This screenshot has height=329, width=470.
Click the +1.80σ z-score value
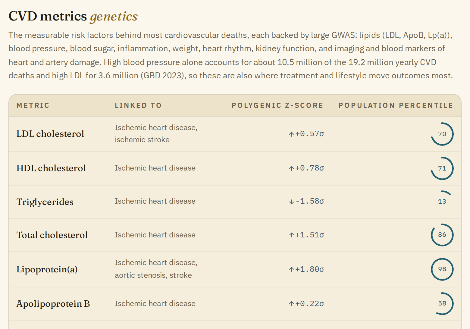pos(309,269)
